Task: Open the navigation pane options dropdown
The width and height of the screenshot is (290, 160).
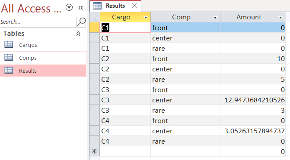Action: 69,8
